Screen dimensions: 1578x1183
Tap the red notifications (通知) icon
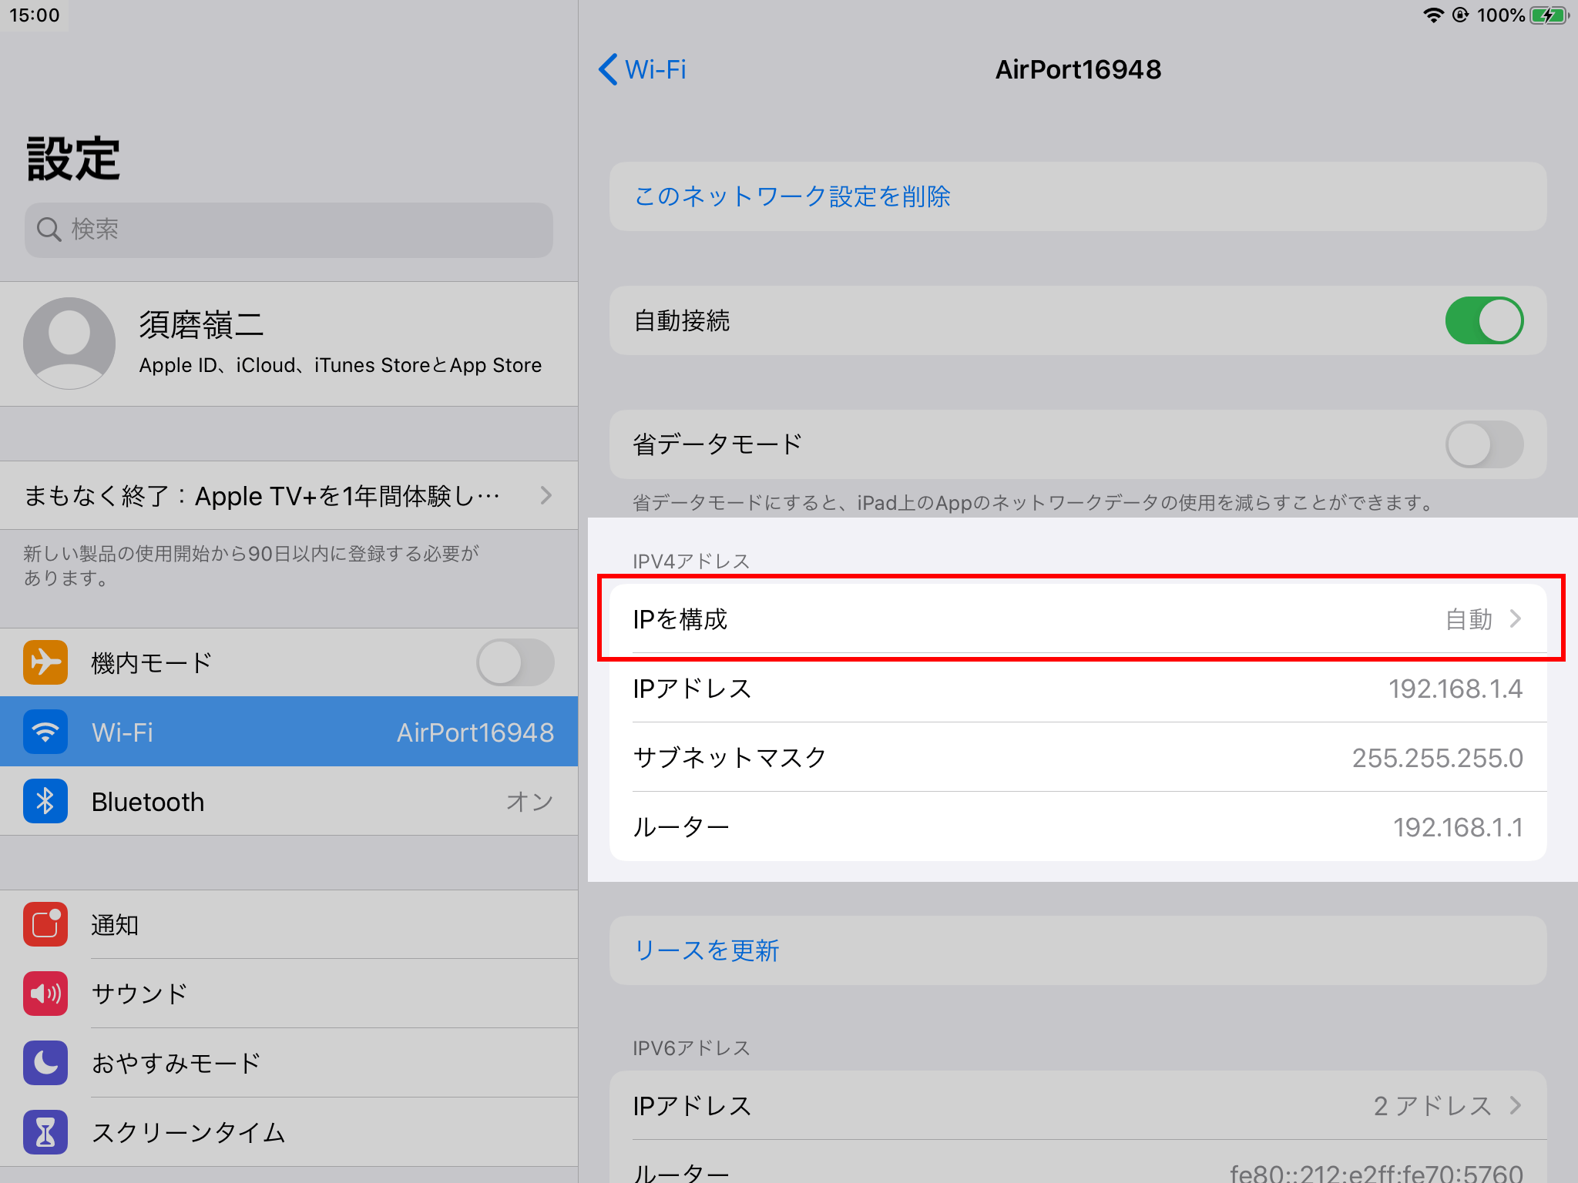coord(45,924)
